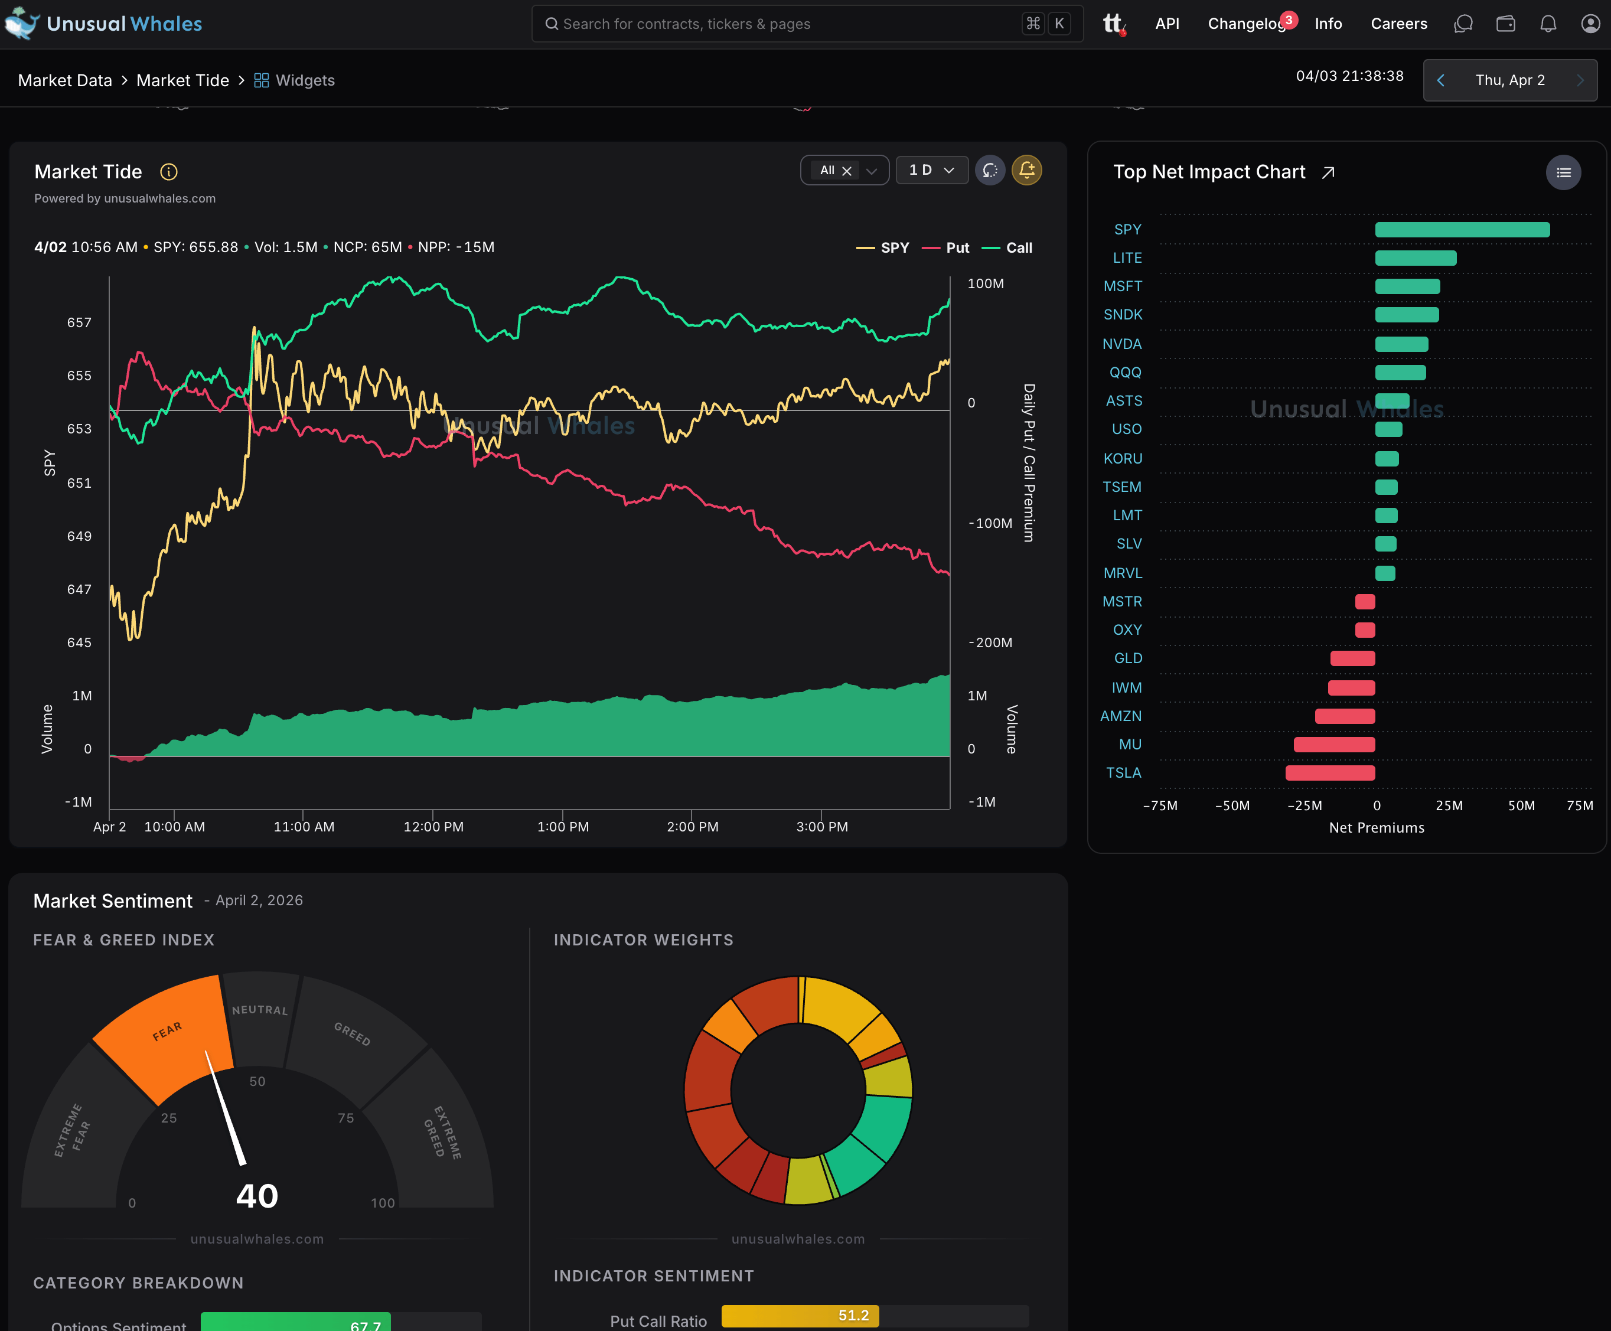
Task: Open the wallet icon in header
Action: click(x=1505, y=24)
